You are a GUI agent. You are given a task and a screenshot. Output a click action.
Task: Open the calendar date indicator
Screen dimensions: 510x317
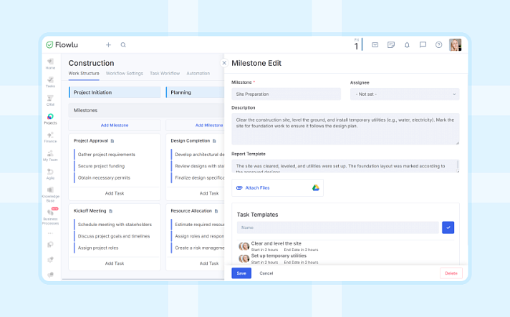tap(357, 44)
